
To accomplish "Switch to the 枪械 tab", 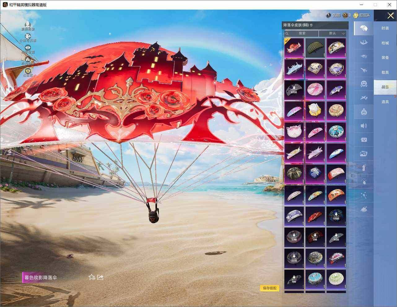I will 385,43.
